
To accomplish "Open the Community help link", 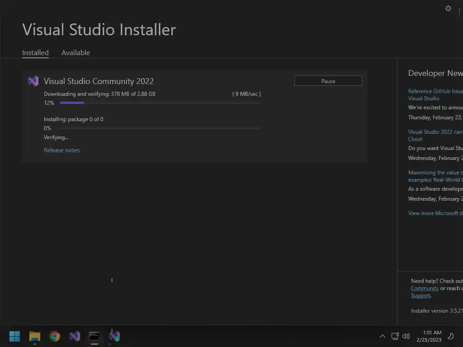I will [x=425, y=288].
